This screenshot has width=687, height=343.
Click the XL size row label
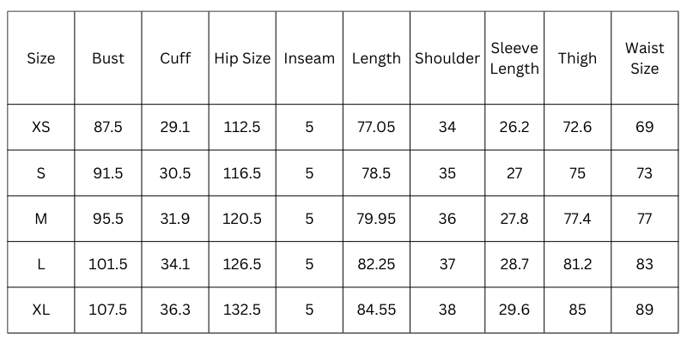(x=41, y=310)
